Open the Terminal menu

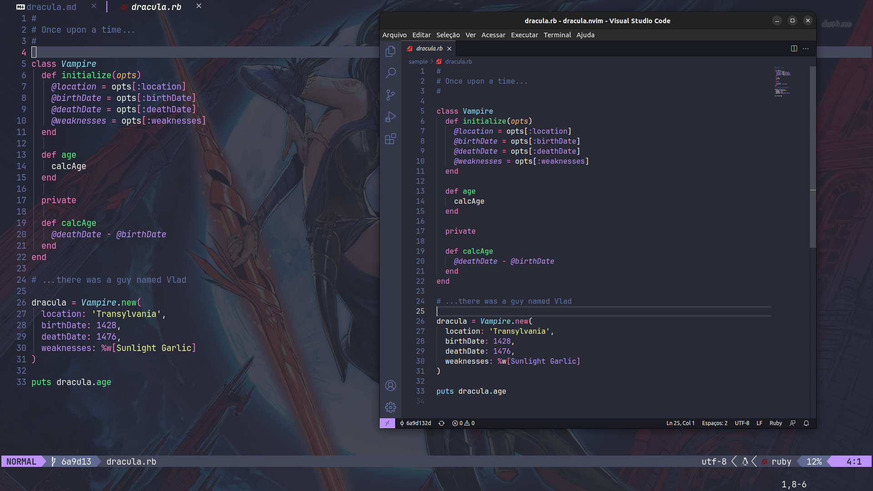click(x=557, y=35)
